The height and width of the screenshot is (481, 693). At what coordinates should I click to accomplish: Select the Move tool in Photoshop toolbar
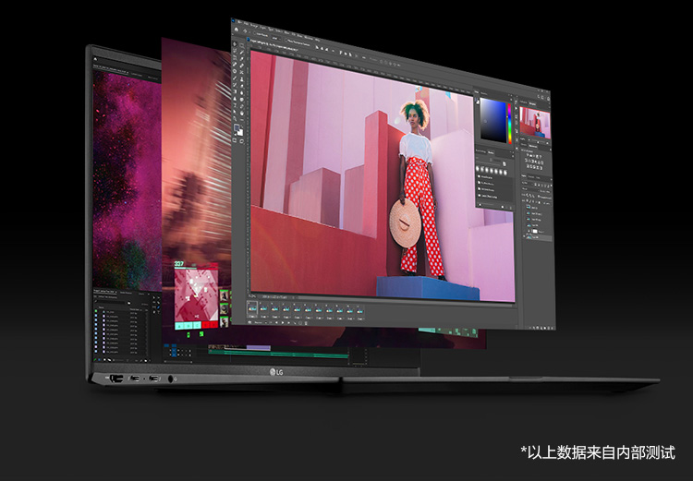[x=235, y=43]
